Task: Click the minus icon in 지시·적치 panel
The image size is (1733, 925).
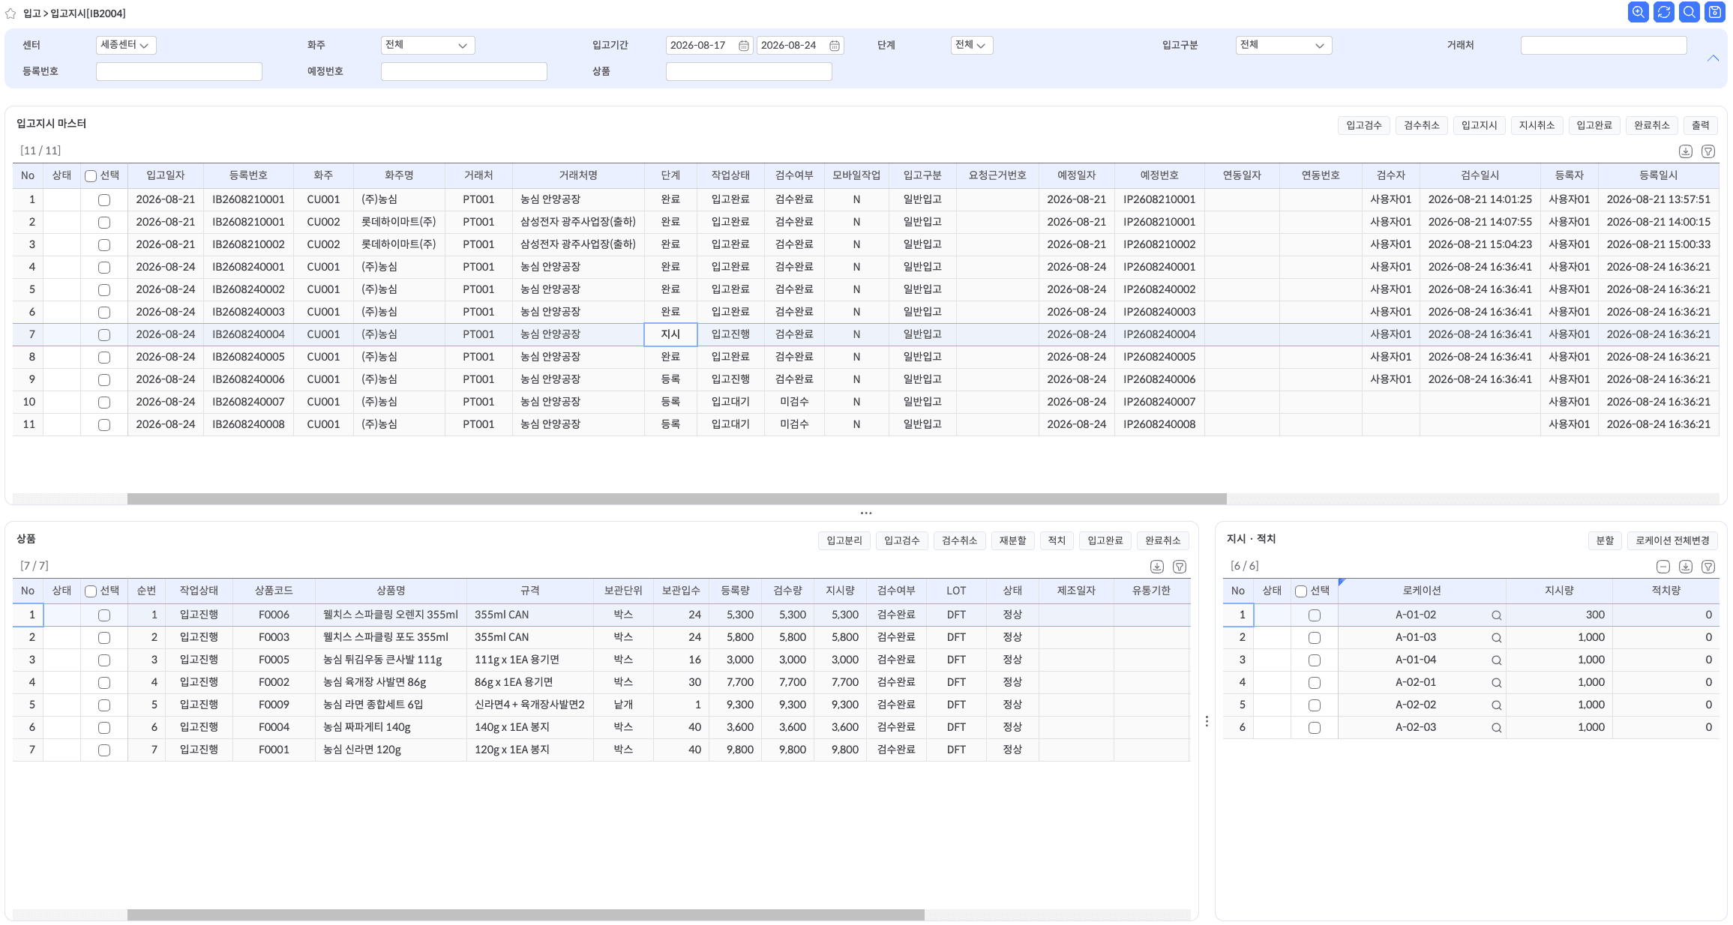Action: [1663, 567]
